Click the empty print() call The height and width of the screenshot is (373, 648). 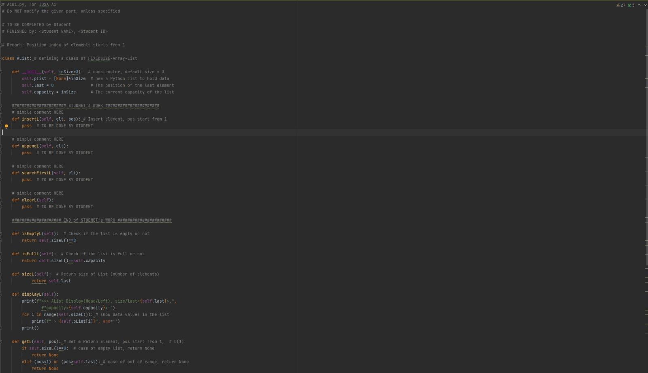click(30, 328)
